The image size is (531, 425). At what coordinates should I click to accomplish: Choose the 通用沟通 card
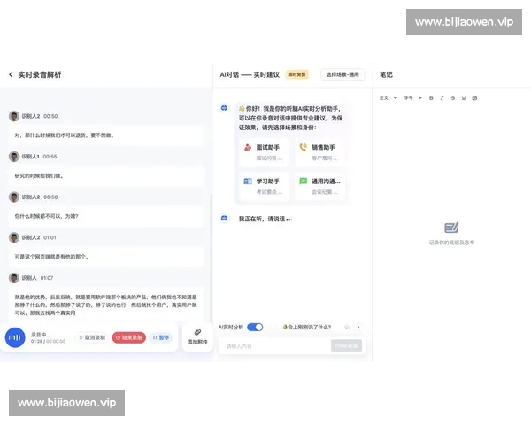pos(320,186)
